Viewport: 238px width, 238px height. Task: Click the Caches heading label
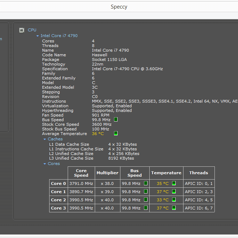click(55, 139)
